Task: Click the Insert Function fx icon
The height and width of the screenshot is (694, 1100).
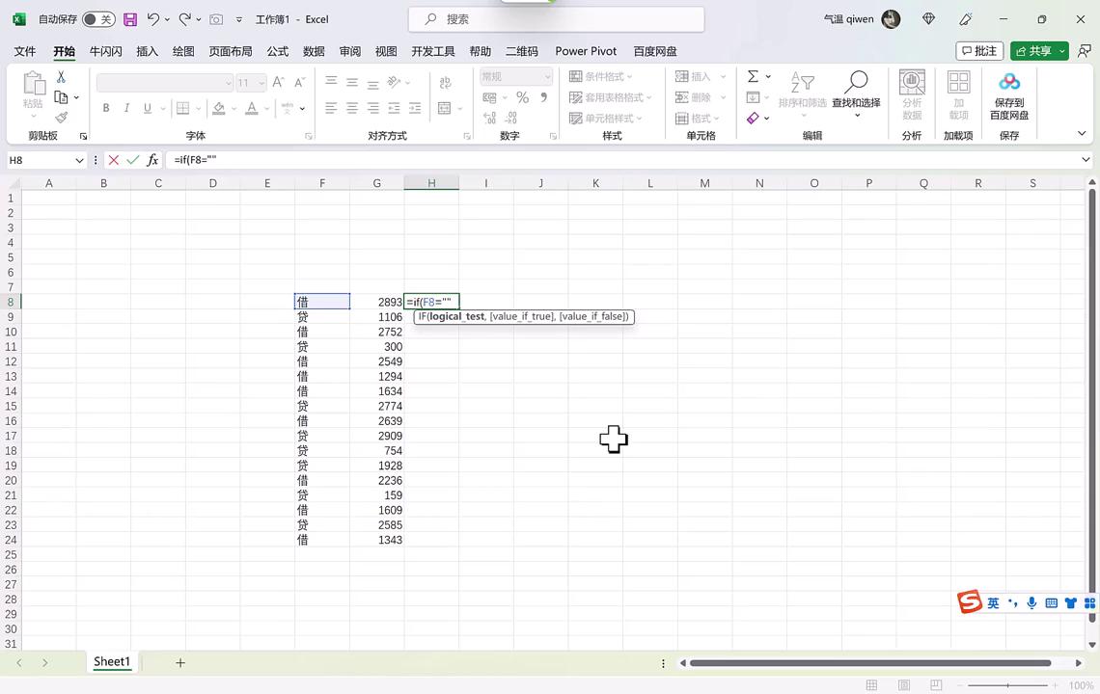Action: pos(152,160)
